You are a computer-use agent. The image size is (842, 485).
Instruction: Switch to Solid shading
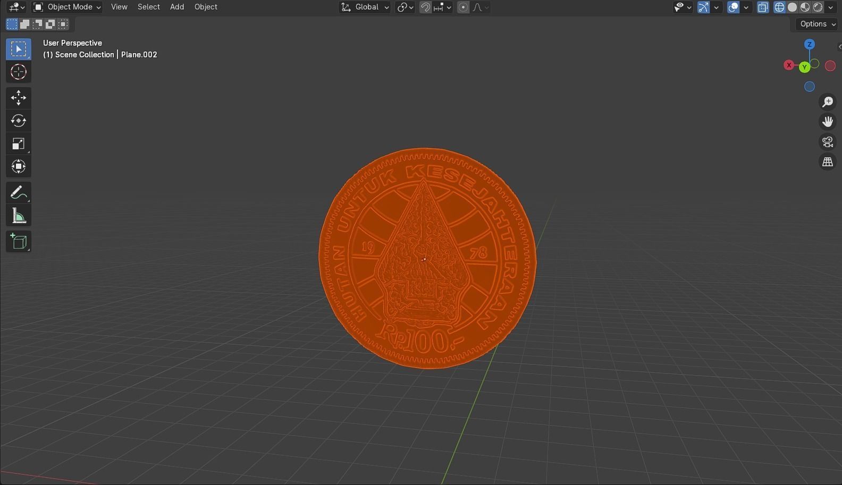[x=792, y=7]
